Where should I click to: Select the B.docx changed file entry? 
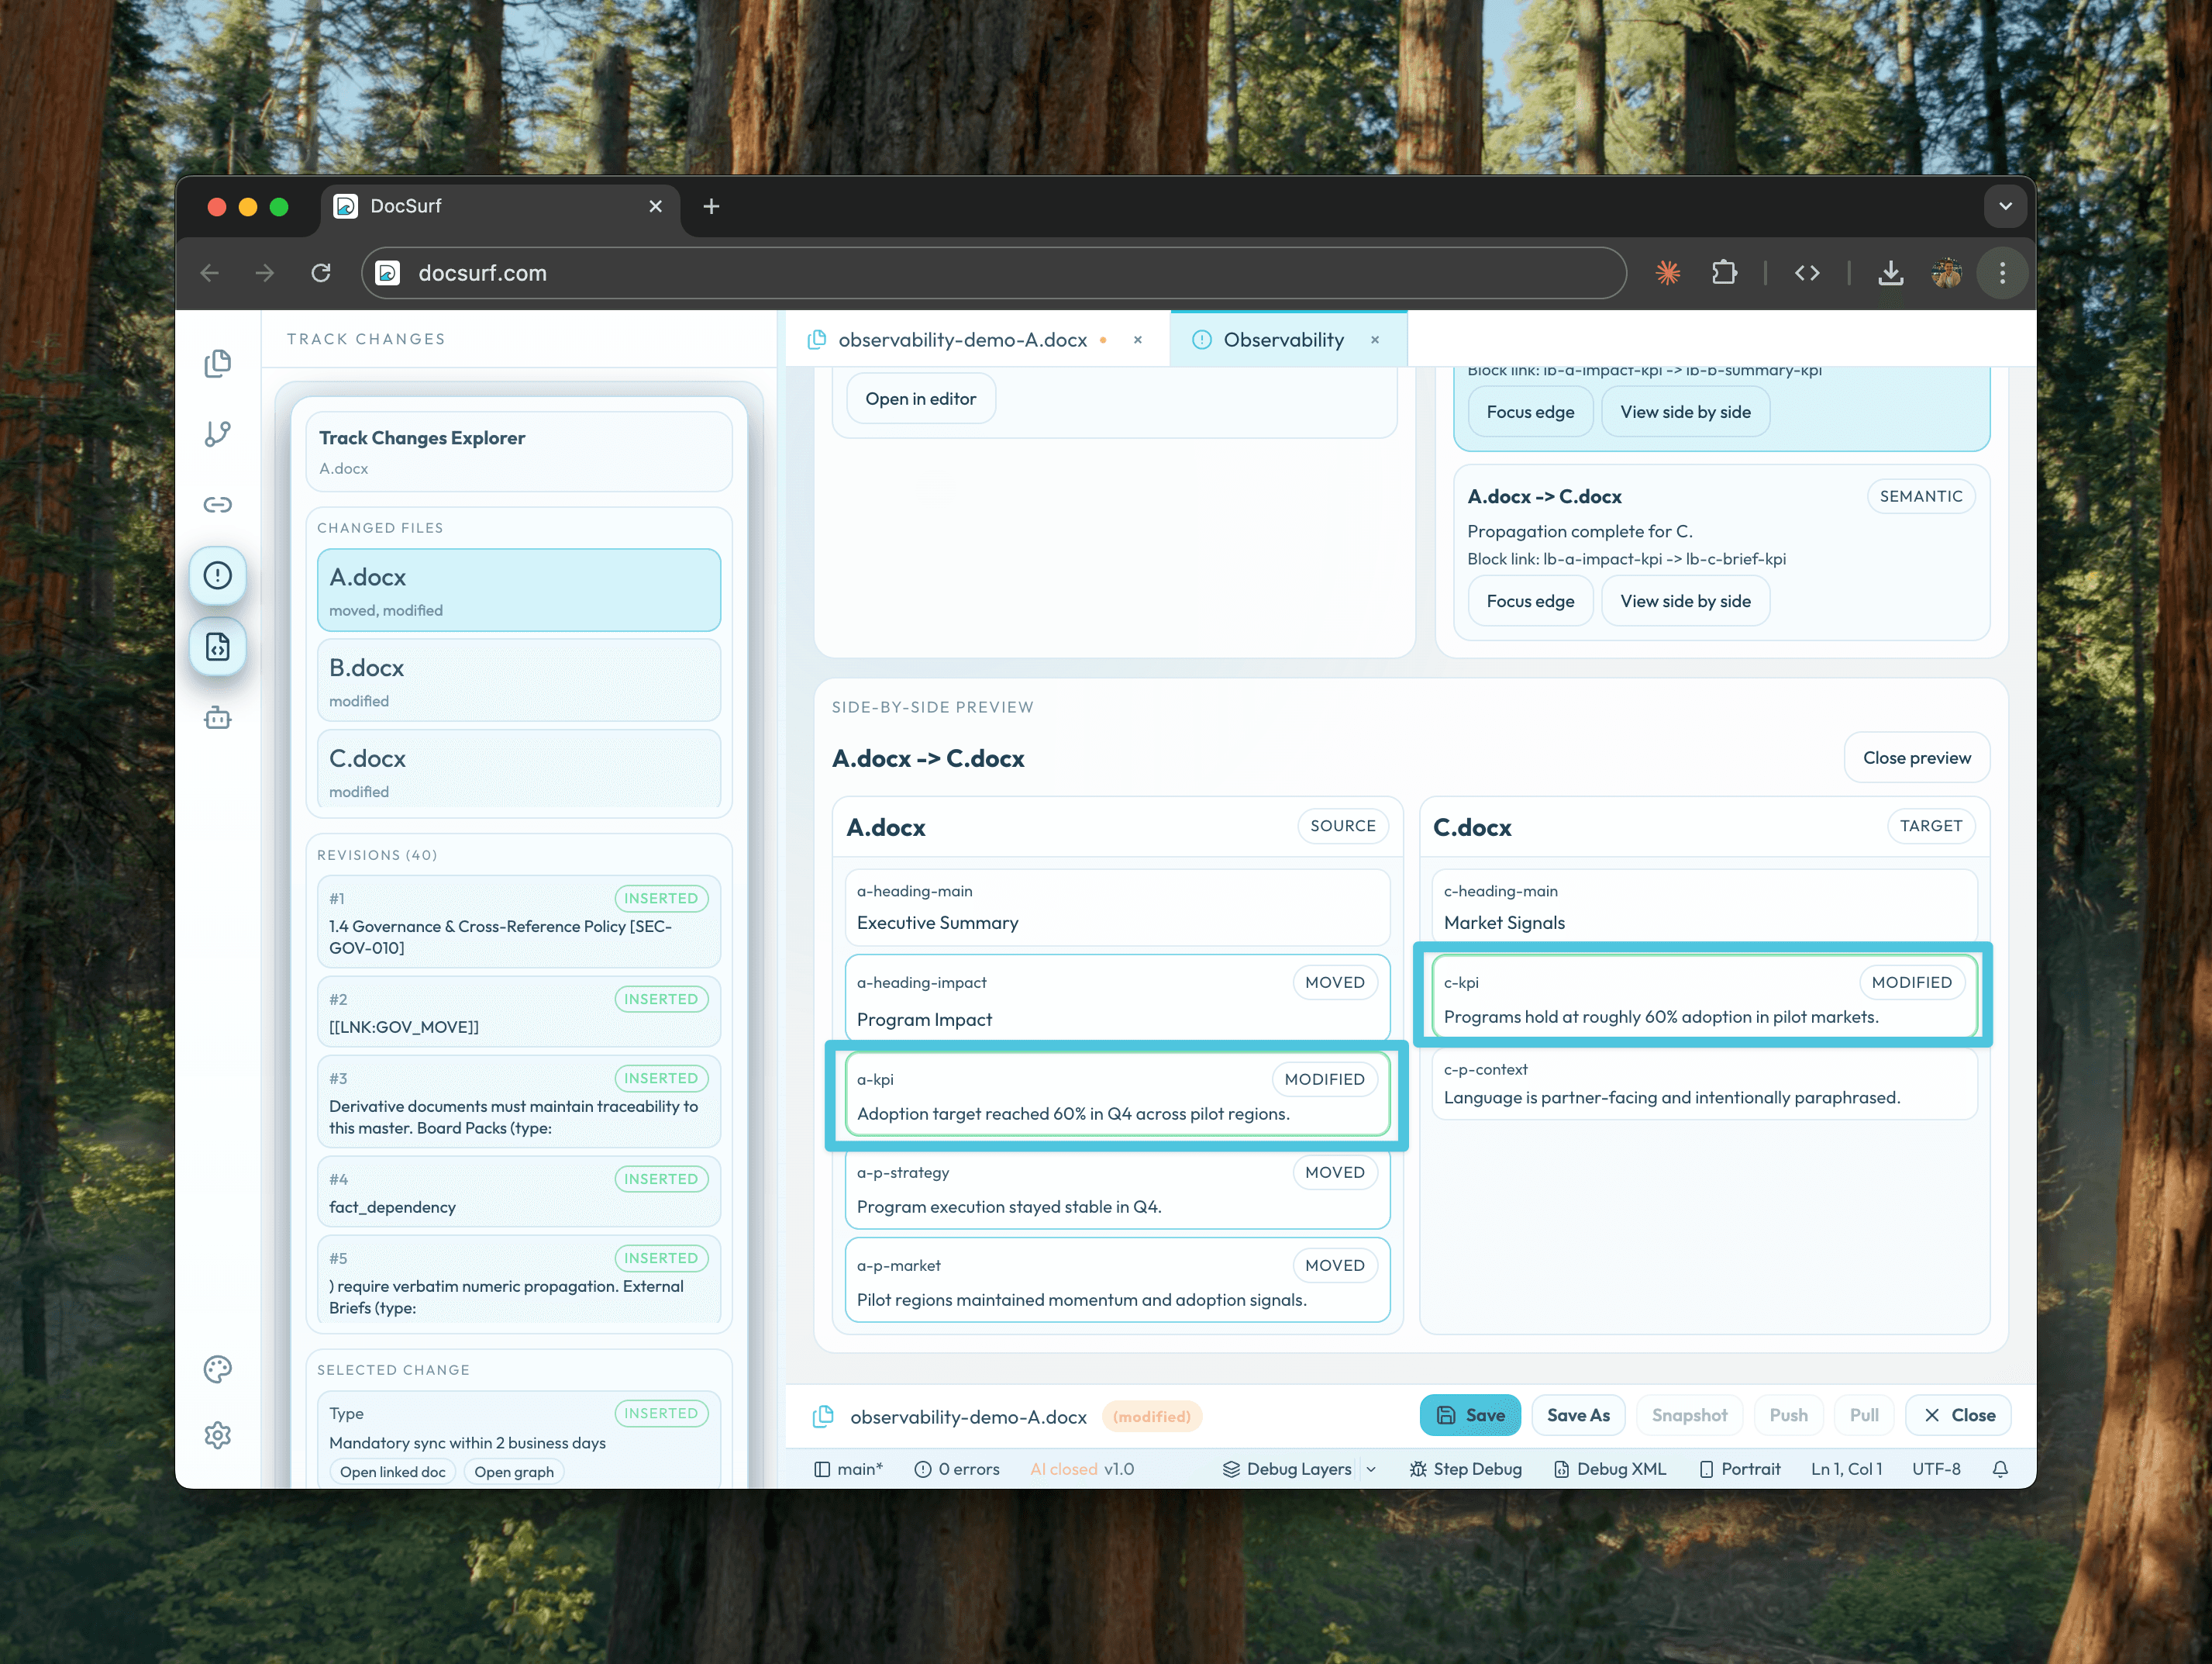coord(518,680)
